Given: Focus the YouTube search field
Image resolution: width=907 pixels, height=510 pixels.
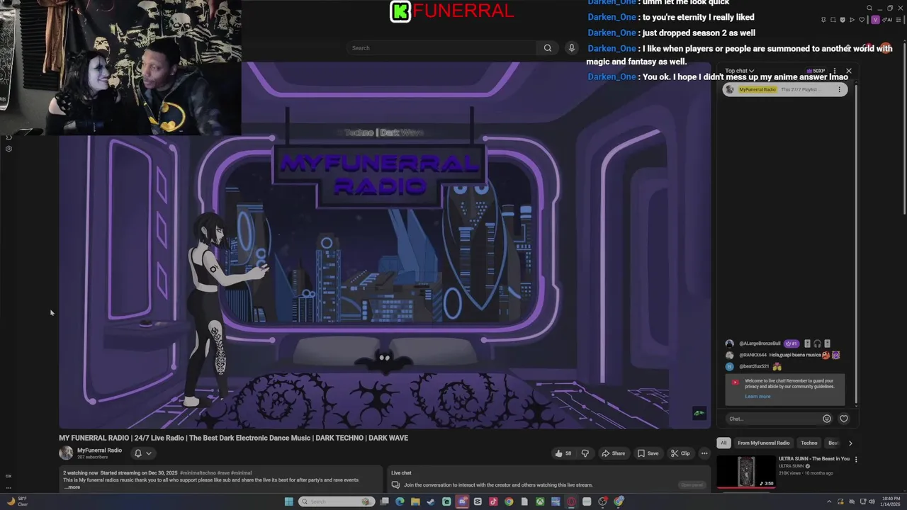Looking at the screenshot, I should point(443,48).
